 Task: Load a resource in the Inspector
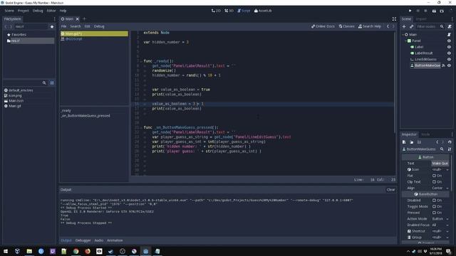(x=412, y=142)
